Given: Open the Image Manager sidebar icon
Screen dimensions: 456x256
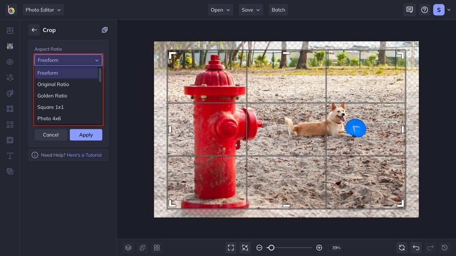Looking at the screenshot, I should pyautogui.click(x=10, y=30).
